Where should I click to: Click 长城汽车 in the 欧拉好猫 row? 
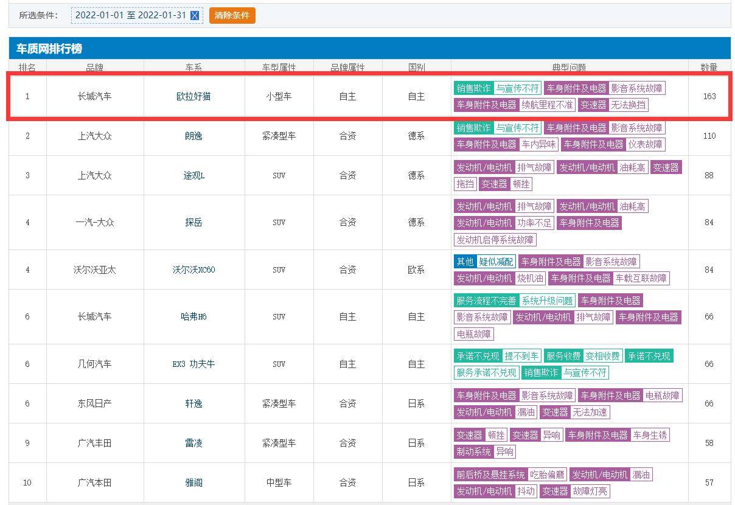pyautogui.click(x=95, y=96)
